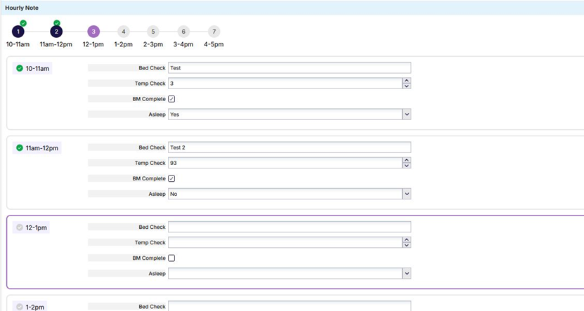This screenshot has width=584, height=311.
Task: Open the 11am-12pm step label
Action: tap(56, 44)
